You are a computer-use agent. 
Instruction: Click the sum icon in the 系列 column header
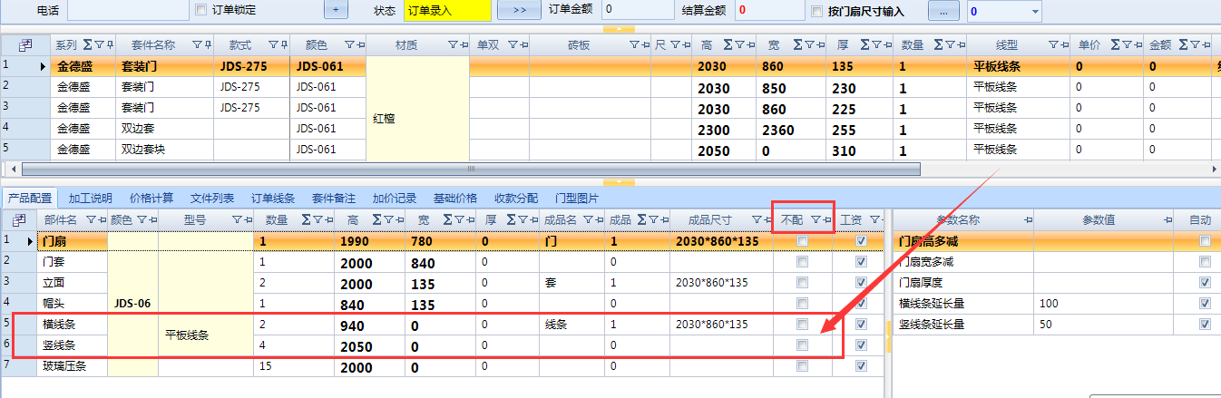pos(88,44)
